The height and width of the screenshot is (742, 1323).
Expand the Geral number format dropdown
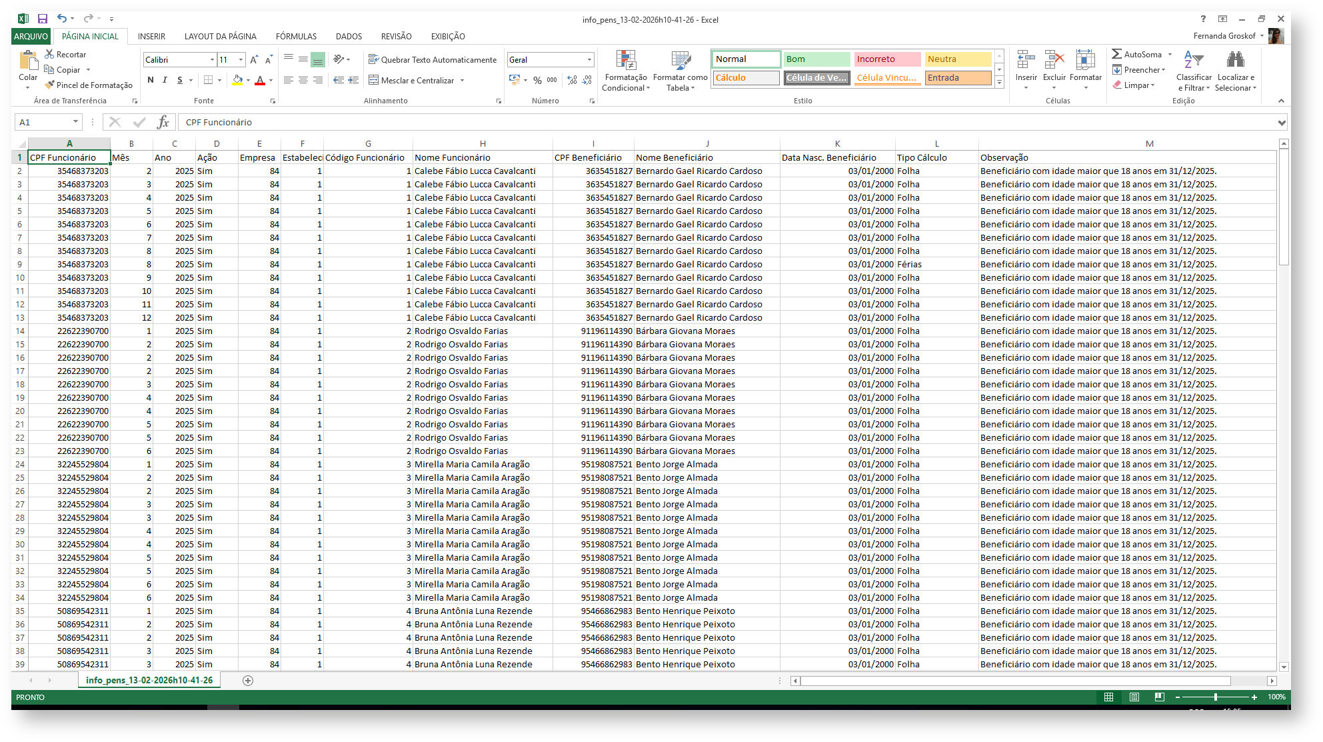tap(589, 60)
